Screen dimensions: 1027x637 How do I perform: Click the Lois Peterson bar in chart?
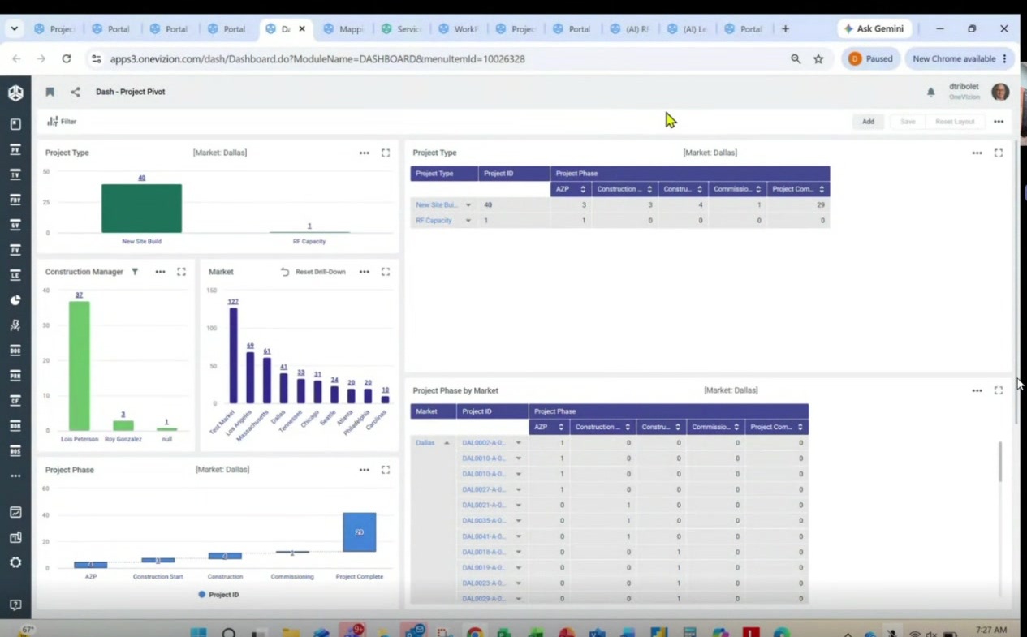79,366
